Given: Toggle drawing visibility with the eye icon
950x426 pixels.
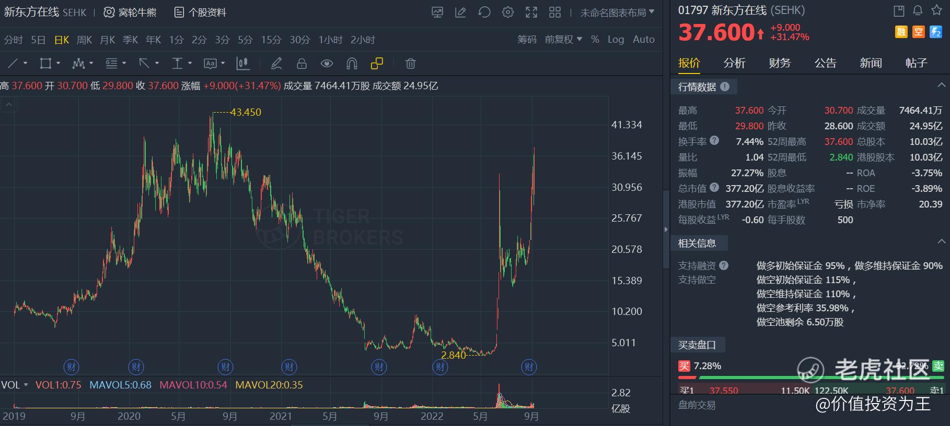Looking at the screenshot, I should point(327,64).
